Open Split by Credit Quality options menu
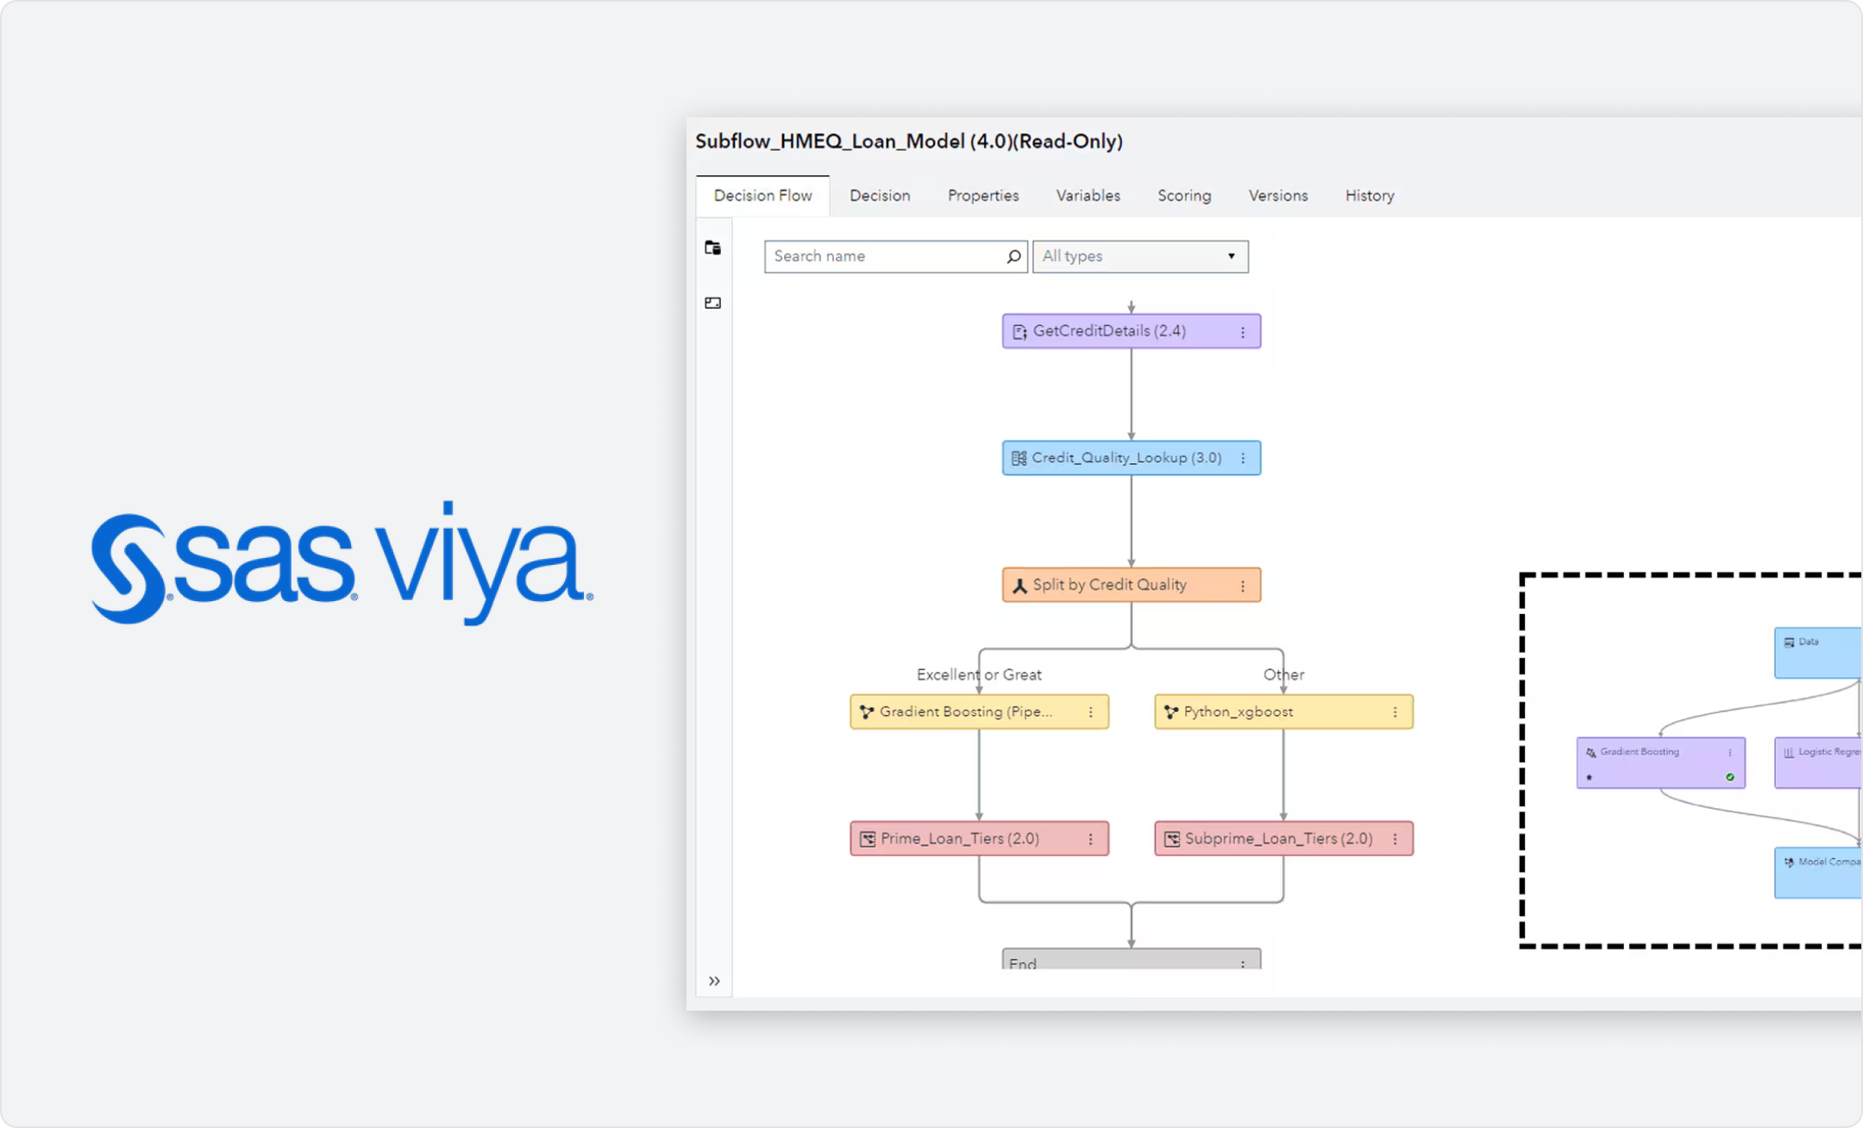1863x1128 pixels. [x=1243, y=586]
